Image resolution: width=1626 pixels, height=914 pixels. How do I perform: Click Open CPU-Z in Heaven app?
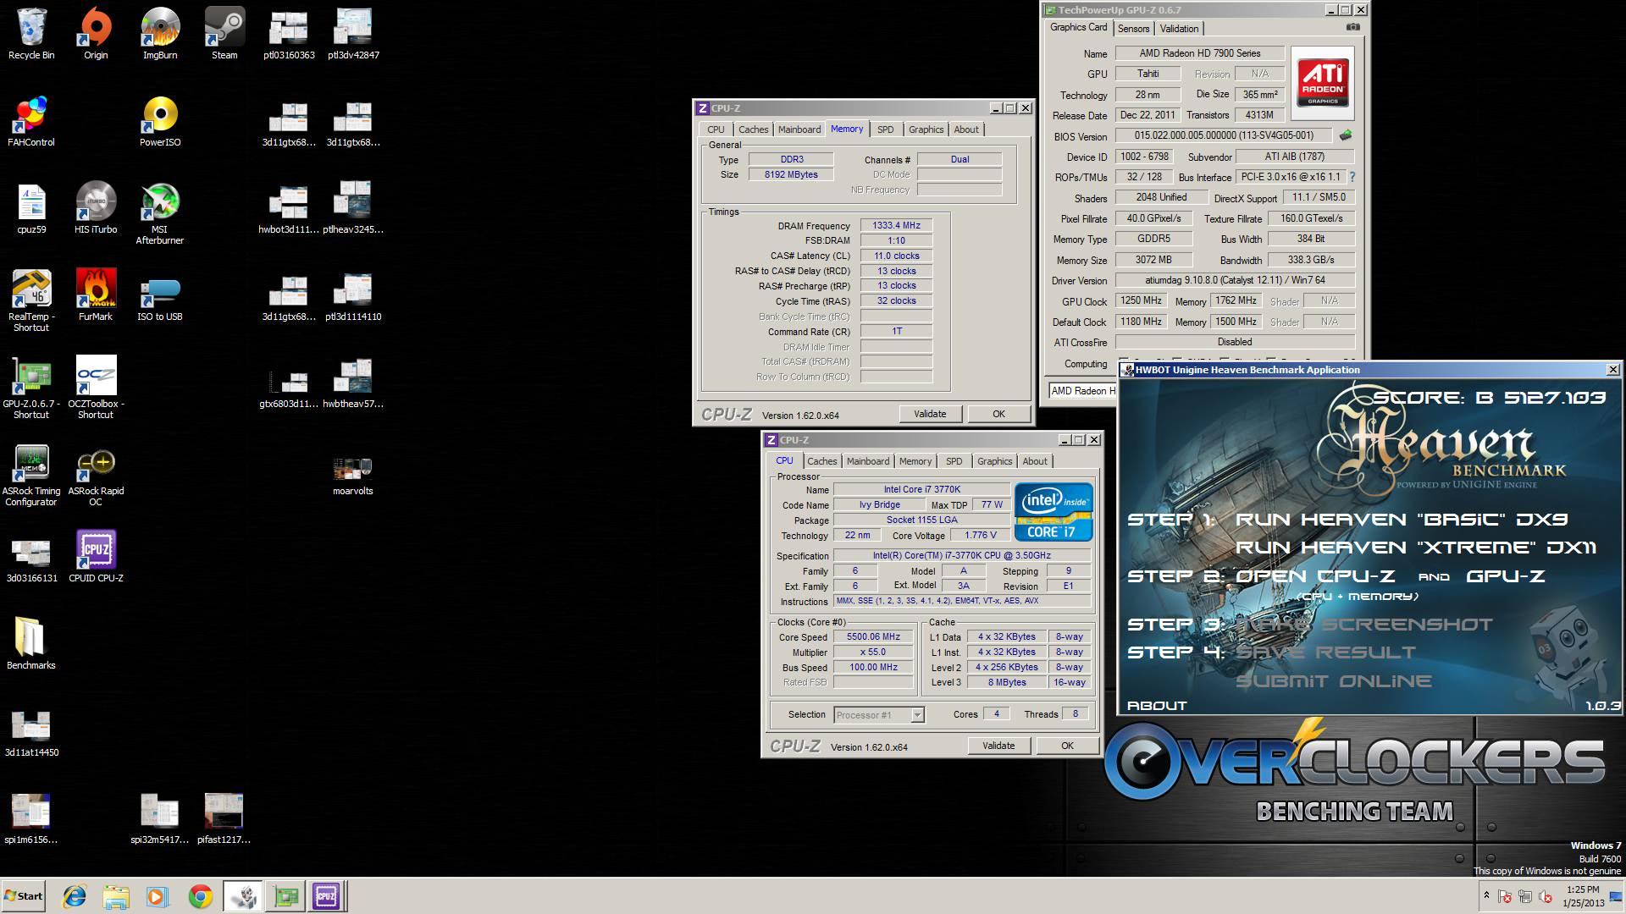pyautogui.click(x=1315, y=576)
